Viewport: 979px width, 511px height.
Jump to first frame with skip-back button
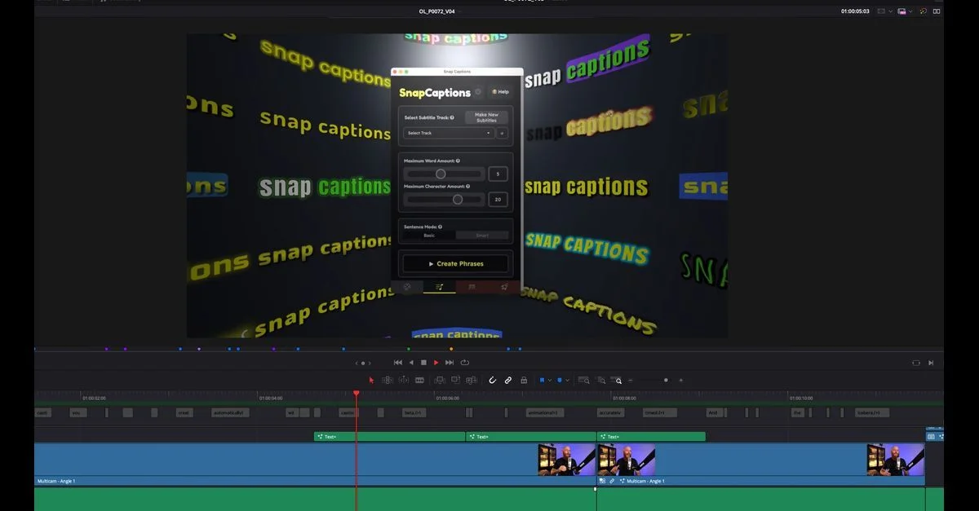coord(398,363)
